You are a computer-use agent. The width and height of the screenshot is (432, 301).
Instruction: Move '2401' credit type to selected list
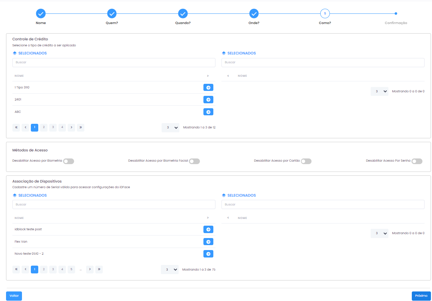(x=208, y=100)
